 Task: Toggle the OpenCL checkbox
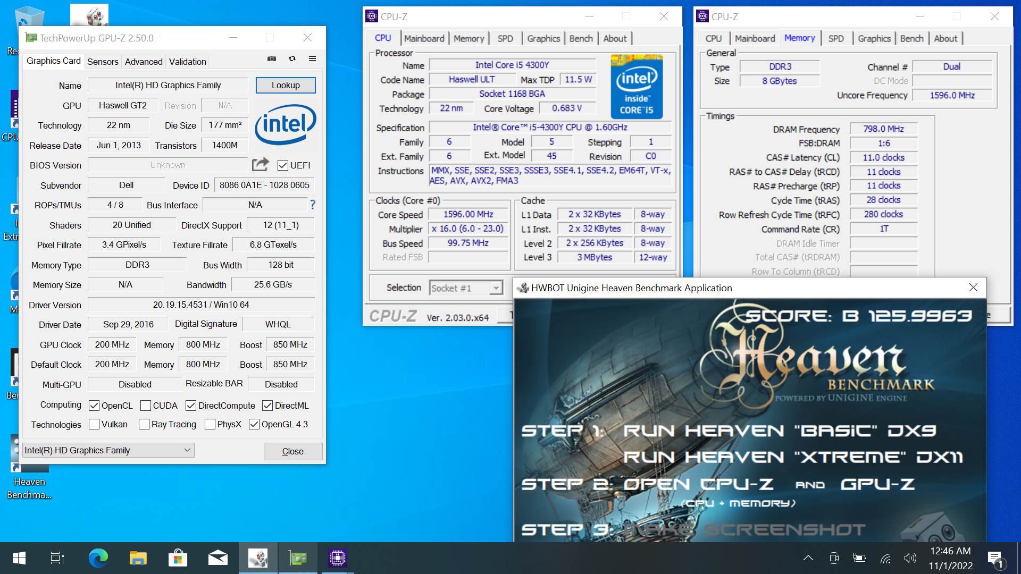pos(94,406)
